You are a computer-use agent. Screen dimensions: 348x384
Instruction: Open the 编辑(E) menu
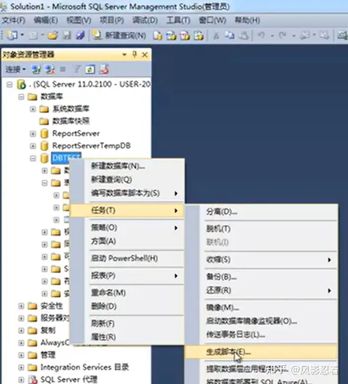pos(46,20)
